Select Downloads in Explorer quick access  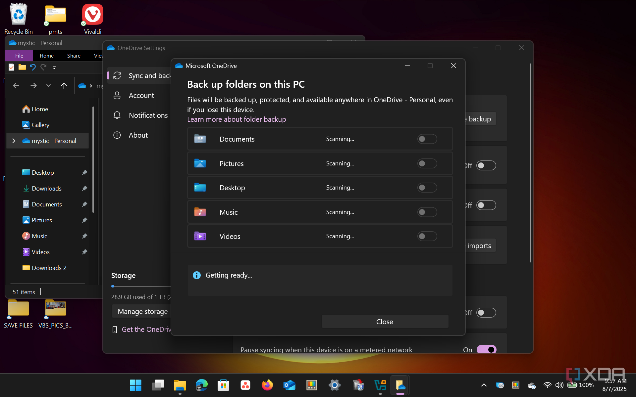coord(47,188)
